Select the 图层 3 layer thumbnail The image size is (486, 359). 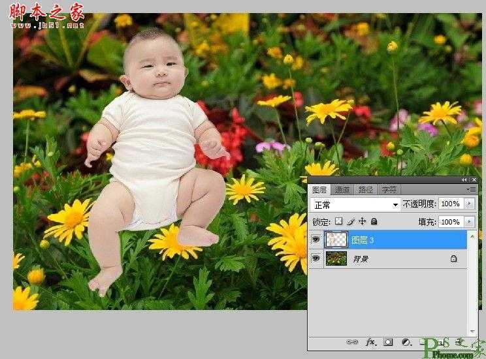(336, 239)
